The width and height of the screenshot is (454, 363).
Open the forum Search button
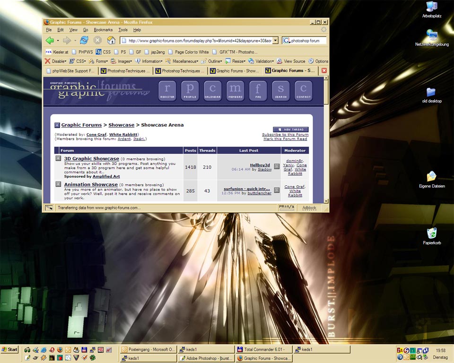[x=280, y=91]
